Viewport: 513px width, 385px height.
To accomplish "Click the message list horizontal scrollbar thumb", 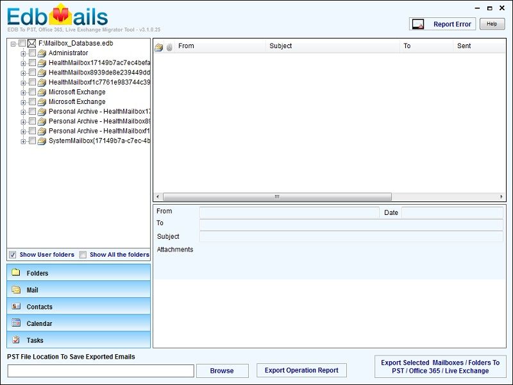I will [277, 197].
